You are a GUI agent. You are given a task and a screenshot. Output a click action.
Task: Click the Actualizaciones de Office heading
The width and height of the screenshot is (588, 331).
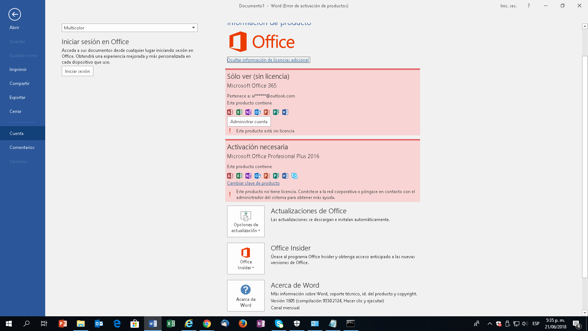tap(309, 211)
